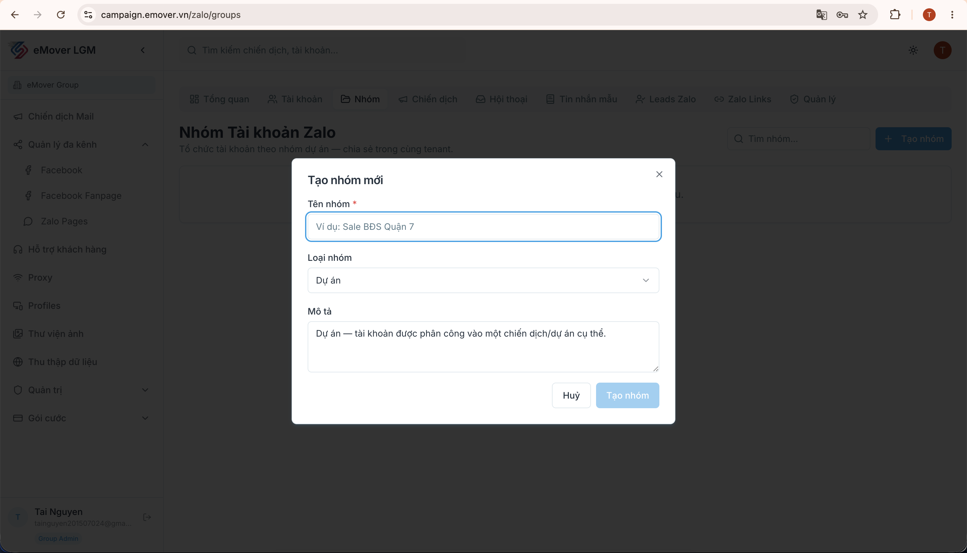This screenshot has height=553, width=967.
Task: Open Chrome profile avatar T
Action: [x=929, y=15]
